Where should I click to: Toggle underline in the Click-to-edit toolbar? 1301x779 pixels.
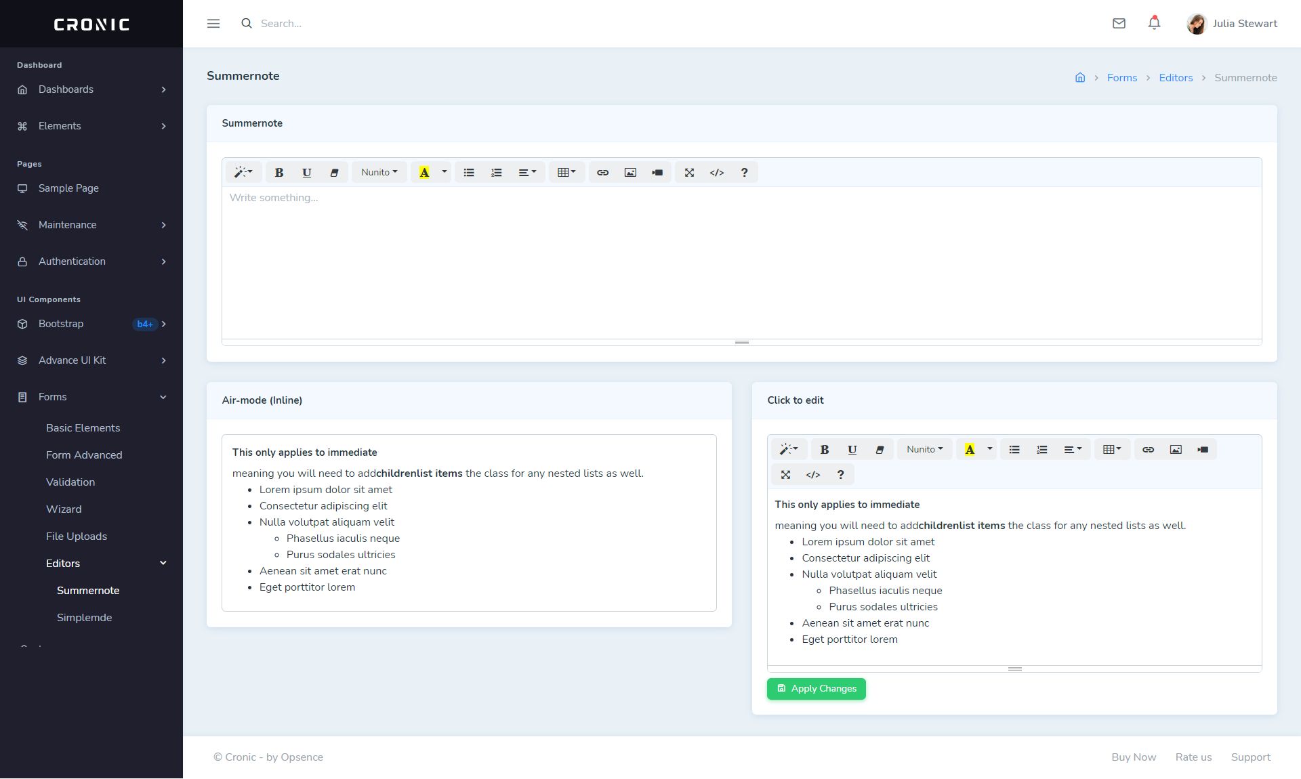(x=852, y=450)
